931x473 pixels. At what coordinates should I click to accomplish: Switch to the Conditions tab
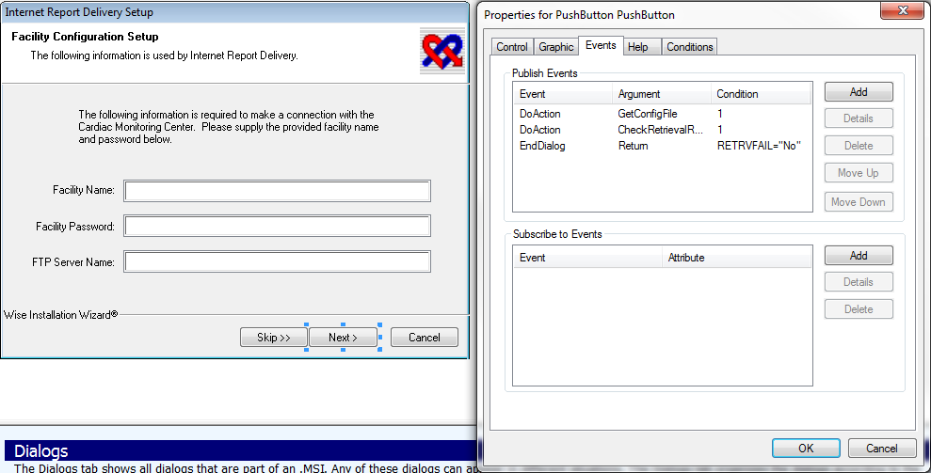(689, 47)
